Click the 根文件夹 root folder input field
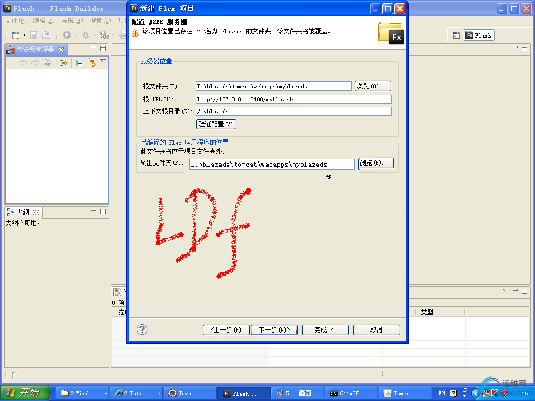535x401 pixels. tap(274, 86)
